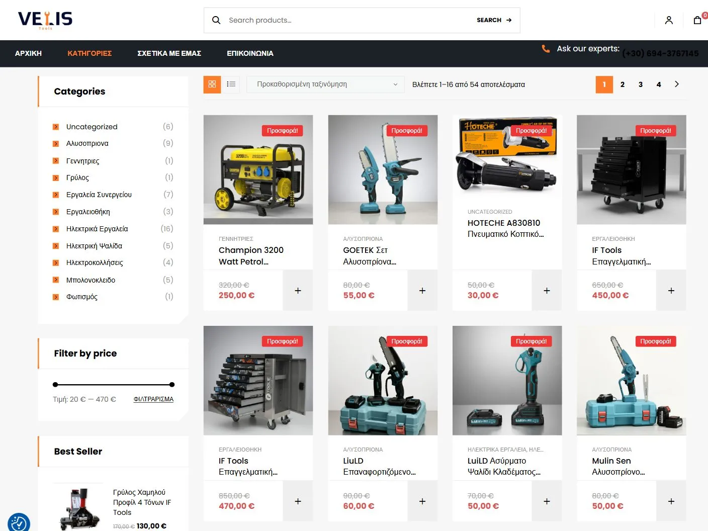Open the user account icon

click(669, 20)
